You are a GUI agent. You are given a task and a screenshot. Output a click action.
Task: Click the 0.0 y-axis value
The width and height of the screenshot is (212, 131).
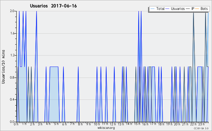pos(12,122)
